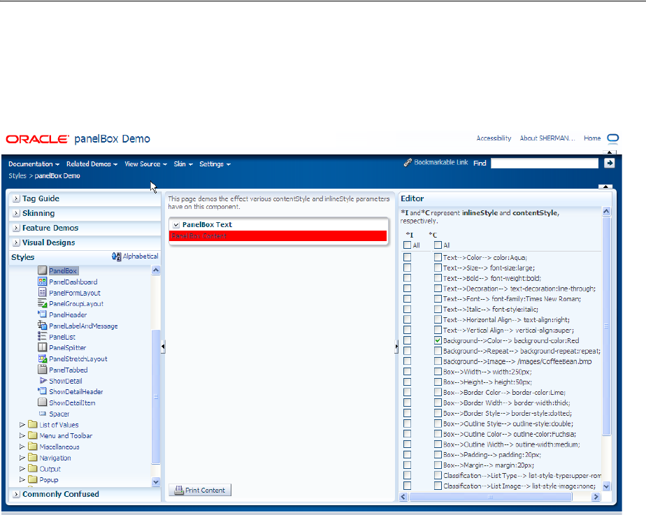The image size is (646, 515).
Task: Open the About SHERMAN link
Action: tap(547, 138)
